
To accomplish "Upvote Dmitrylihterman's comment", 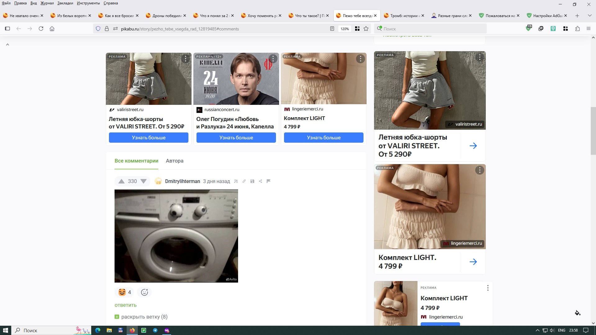I will point(121,181).
